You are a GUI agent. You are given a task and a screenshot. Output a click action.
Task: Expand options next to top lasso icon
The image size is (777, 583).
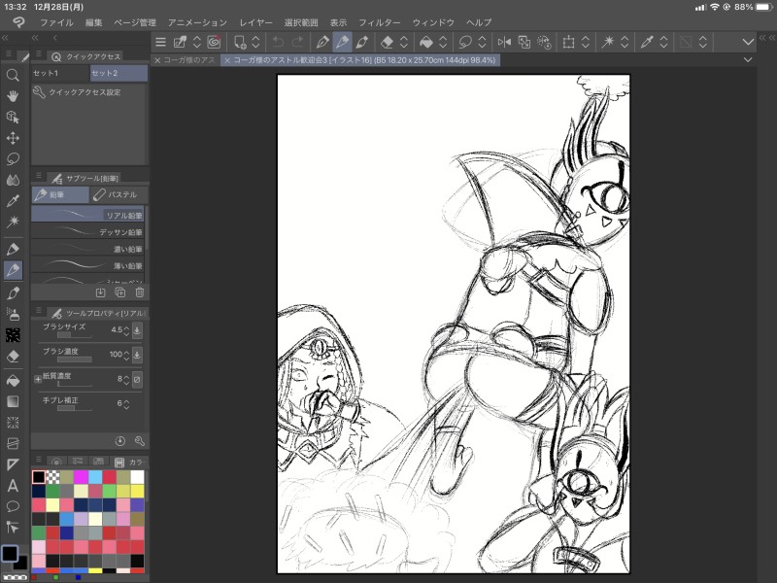click(x=482, y=42)
